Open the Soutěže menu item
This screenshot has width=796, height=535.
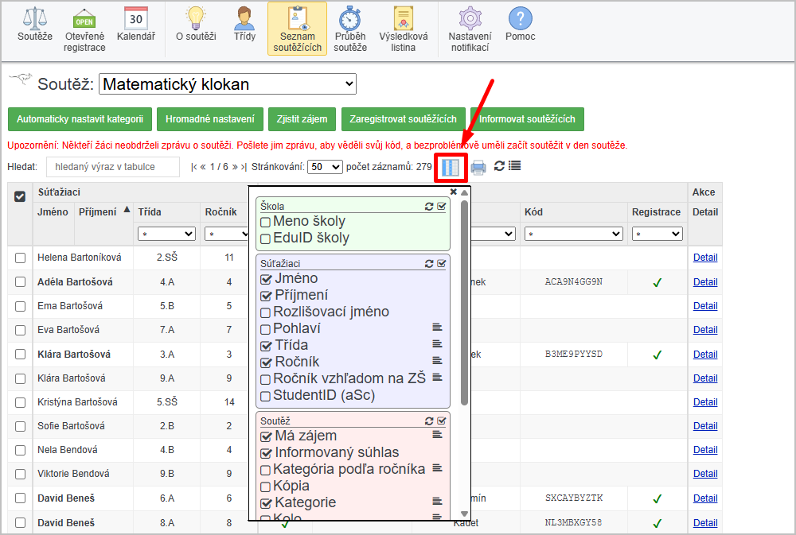point(35,24)
